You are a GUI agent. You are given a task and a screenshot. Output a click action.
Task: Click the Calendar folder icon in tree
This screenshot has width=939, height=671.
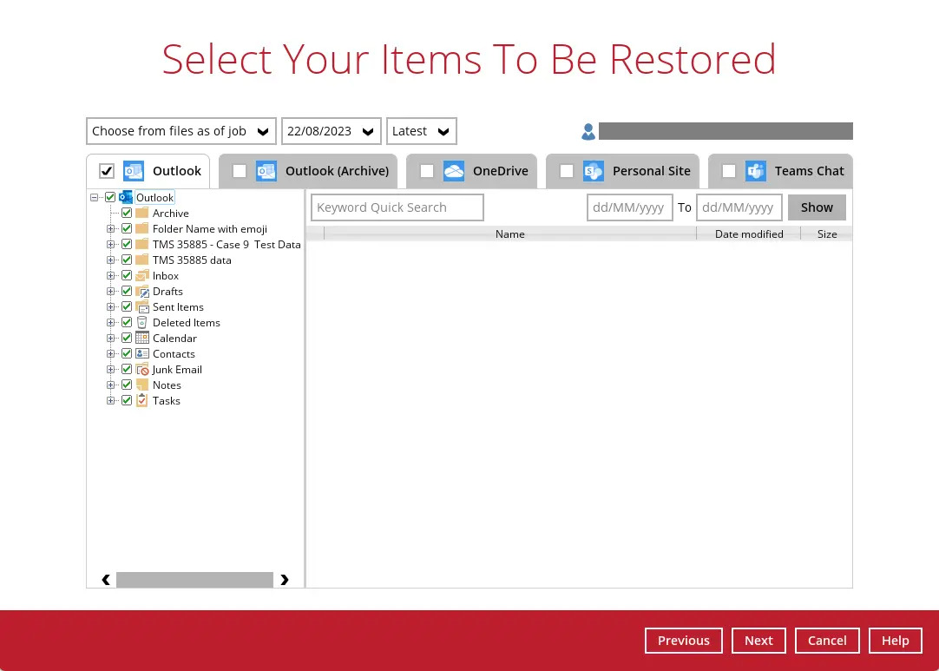(142, 339)
